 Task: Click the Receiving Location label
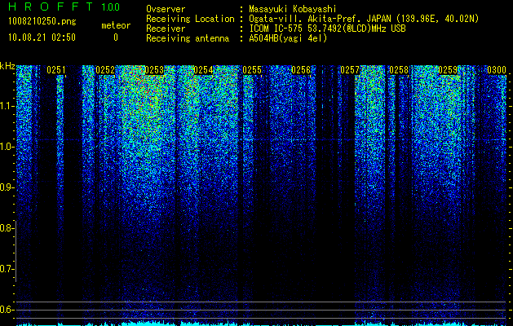(190, 19)
